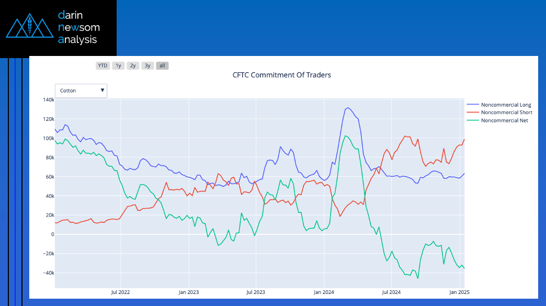Click the Jul 2022 x-axis label

120,292
